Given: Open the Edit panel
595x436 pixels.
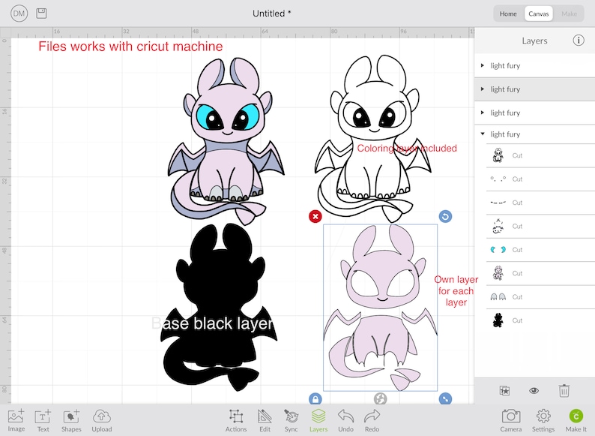Looking at the screenshot, I should [x=265, y=420].
